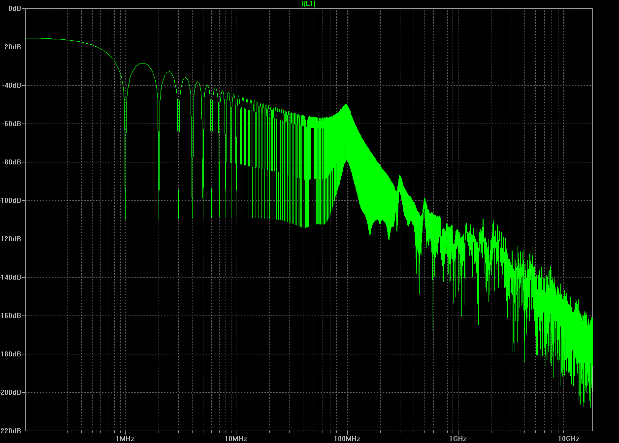The image size is (619, 443).
Task: Click the 1GHz horizontal axis label
Action: pyautogui.click(x=457, y=439)
